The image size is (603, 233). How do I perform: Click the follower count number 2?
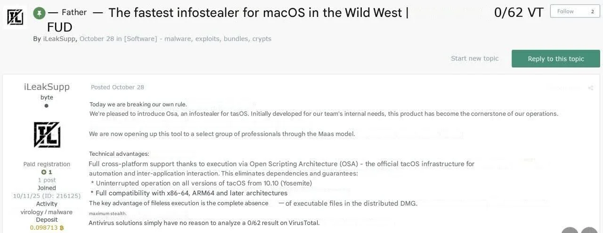593,11
